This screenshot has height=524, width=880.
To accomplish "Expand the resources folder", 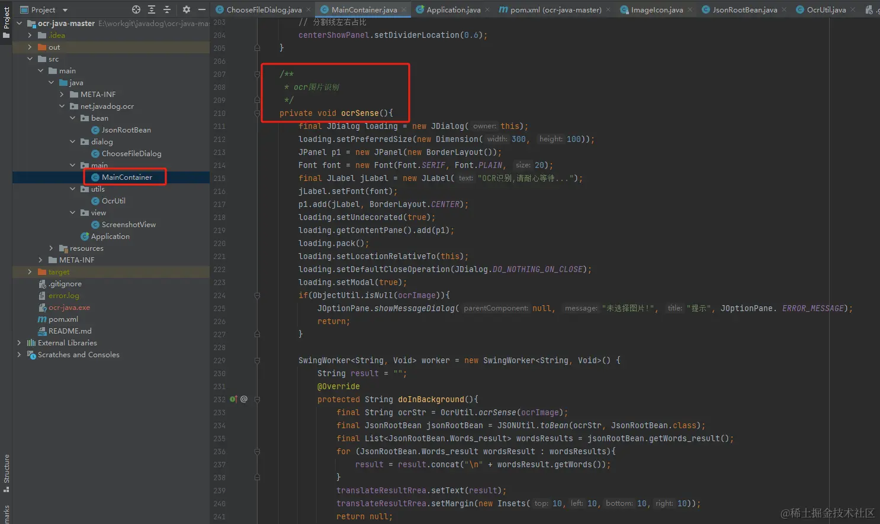I will click(x=51, y=248).
